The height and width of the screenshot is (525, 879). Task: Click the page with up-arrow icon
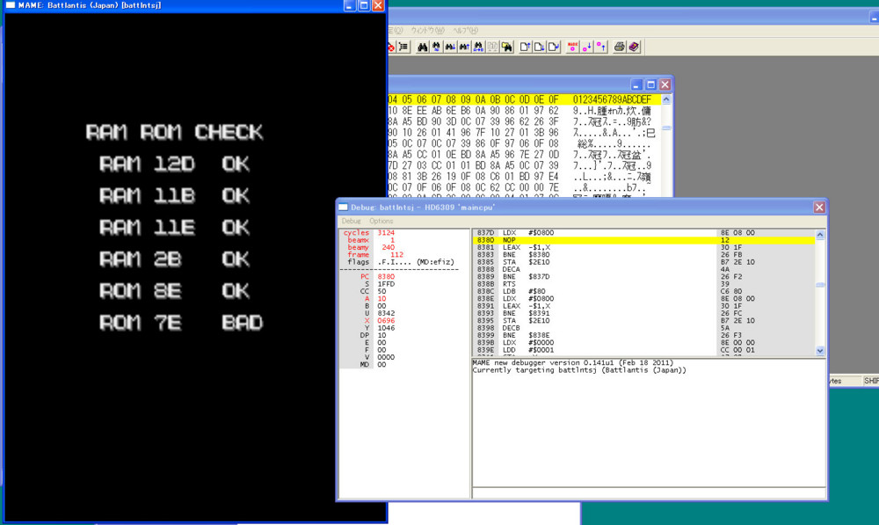pyautogui.click(x=526, y=47)
